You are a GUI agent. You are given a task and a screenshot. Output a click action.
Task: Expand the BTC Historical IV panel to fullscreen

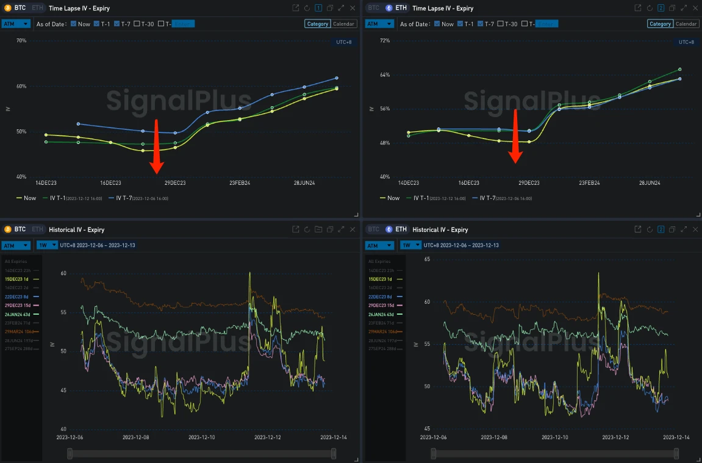(340, 229)
